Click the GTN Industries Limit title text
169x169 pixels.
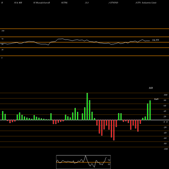pos(146,3)
